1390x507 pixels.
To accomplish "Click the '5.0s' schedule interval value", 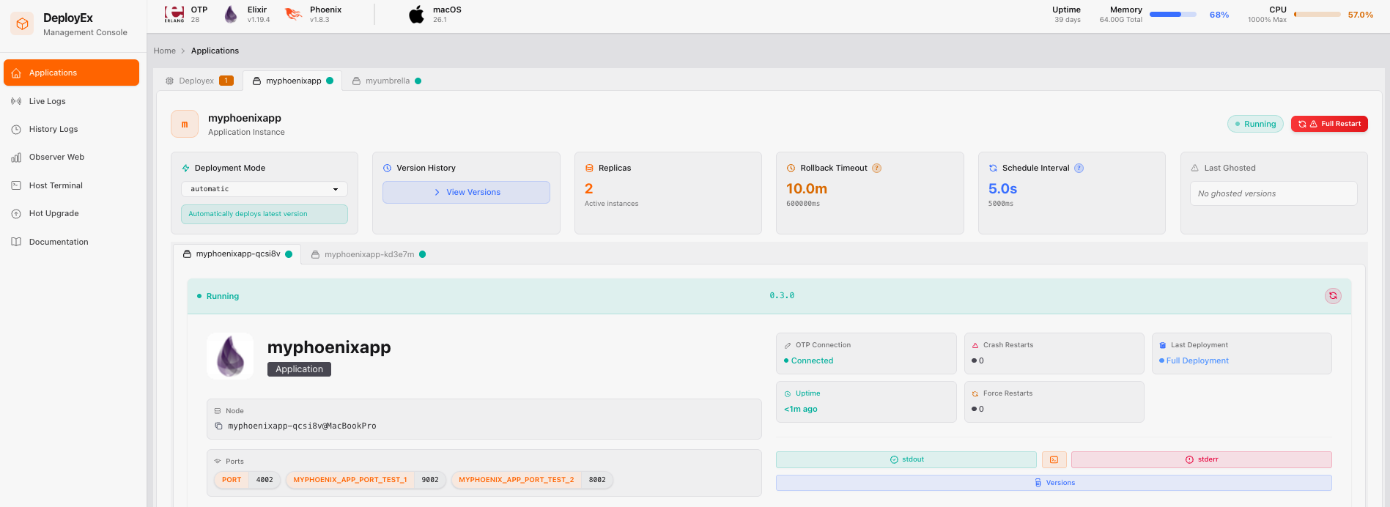I will pos(1002,189).
